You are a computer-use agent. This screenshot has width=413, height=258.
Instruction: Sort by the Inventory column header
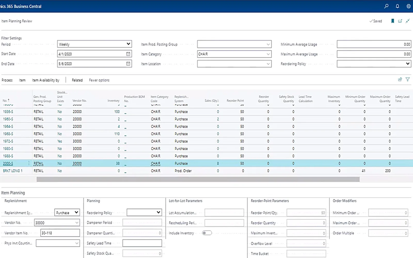point(114,101)
